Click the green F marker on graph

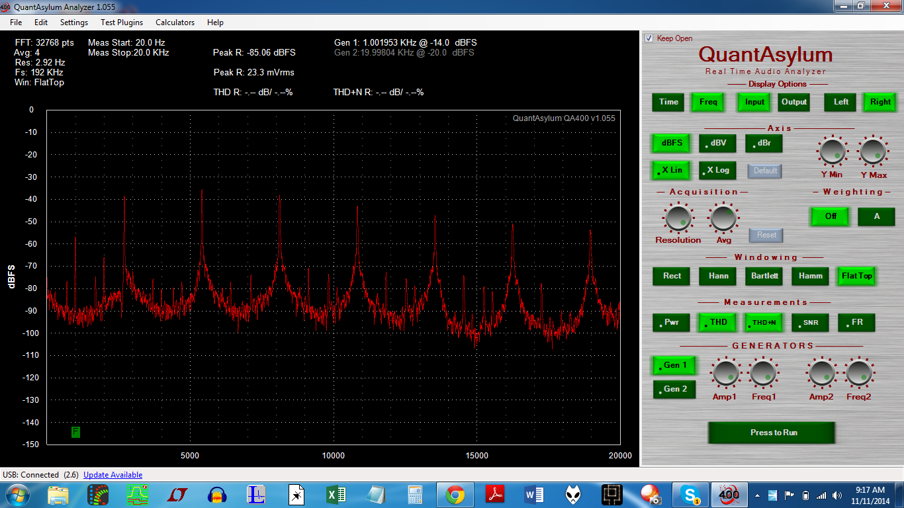coord(75,432)
